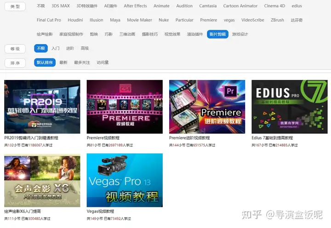Open the CS4 Premiere video tutorial thumbnail
331x228 pixels.
coord(125,107)
